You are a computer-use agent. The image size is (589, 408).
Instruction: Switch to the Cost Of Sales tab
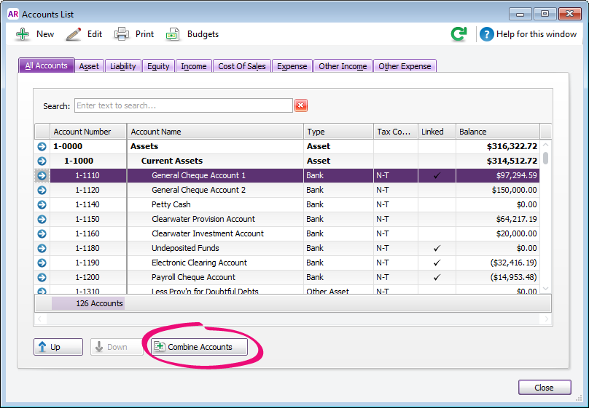tap(241, 66)
